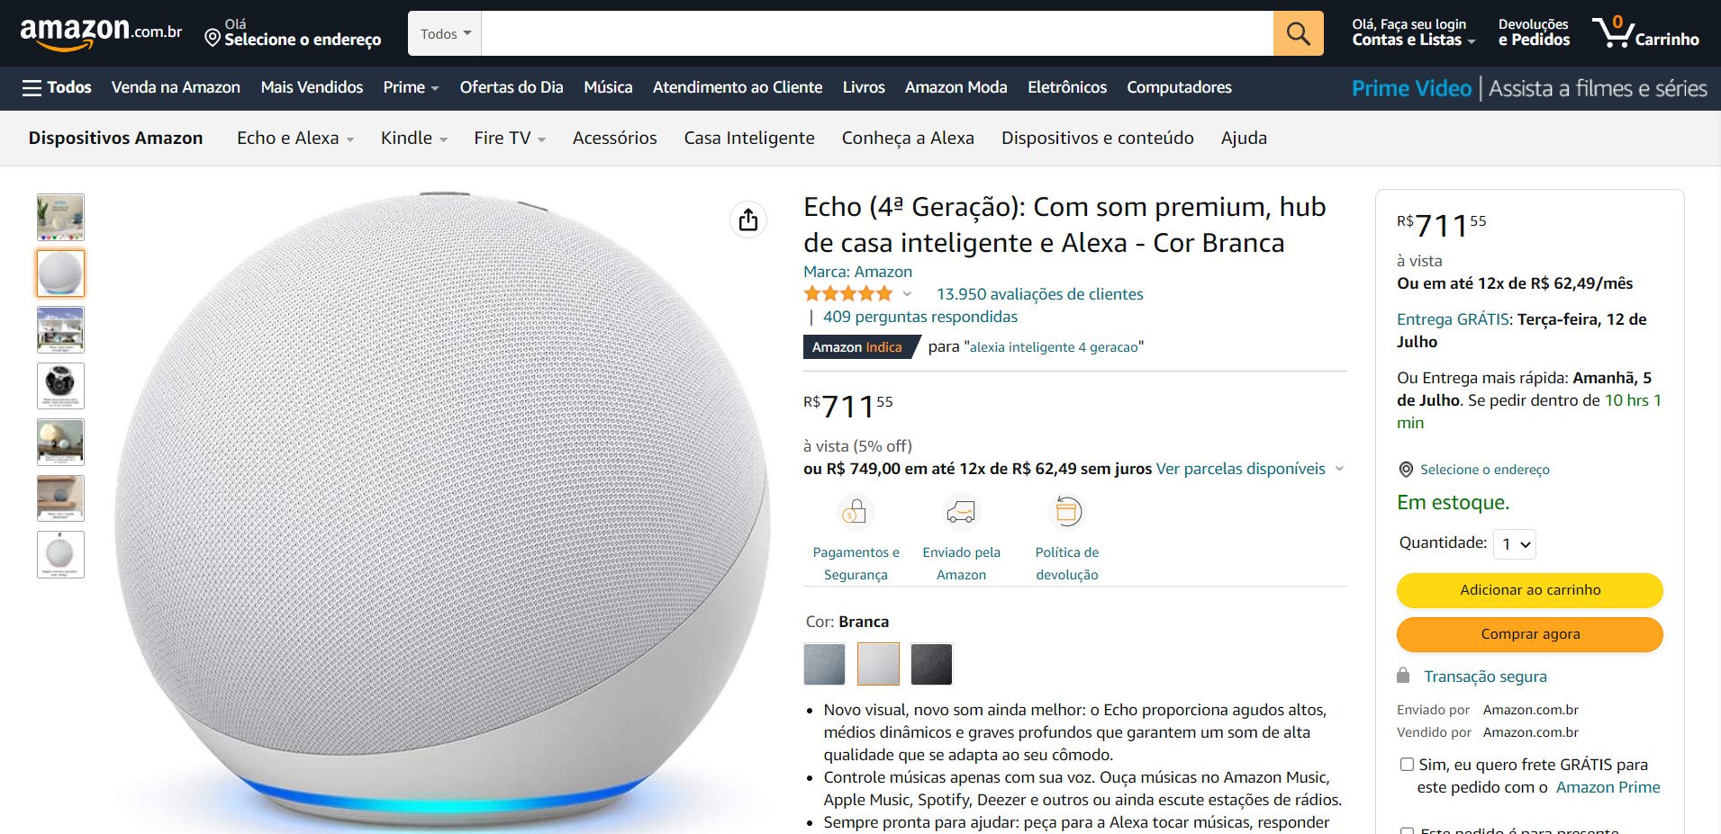Viewport: 1721px width, 834px height.
Task: Open the hamburger Todos menu icon
Action: pos(32,87)
